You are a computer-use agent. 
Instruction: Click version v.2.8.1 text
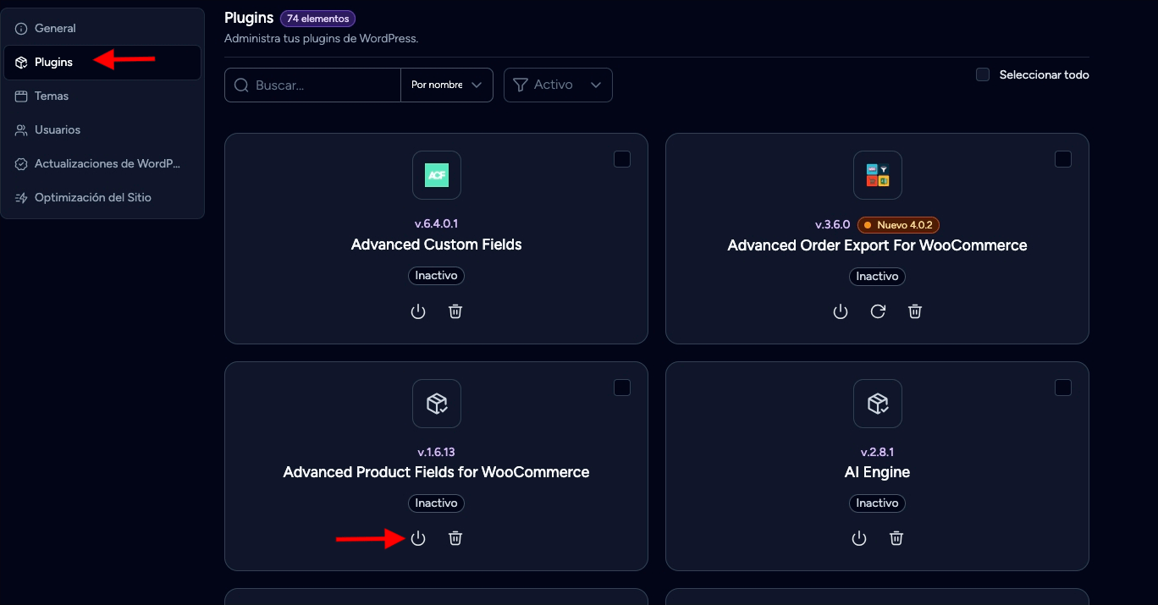pyautogui.click(x=878, y=453)
